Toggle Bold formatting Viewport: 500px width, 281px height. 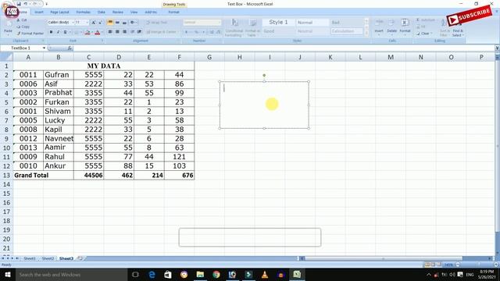(51, 32)
